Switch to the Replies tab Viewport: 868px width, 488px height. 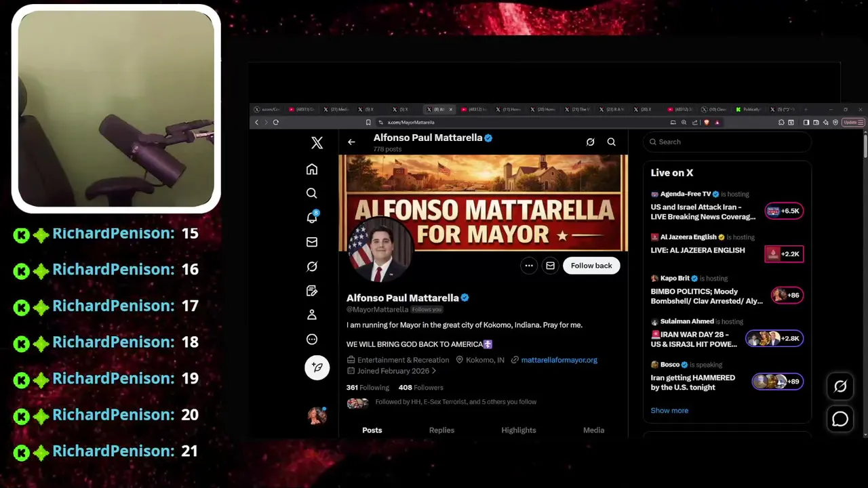tap(441, 430)
